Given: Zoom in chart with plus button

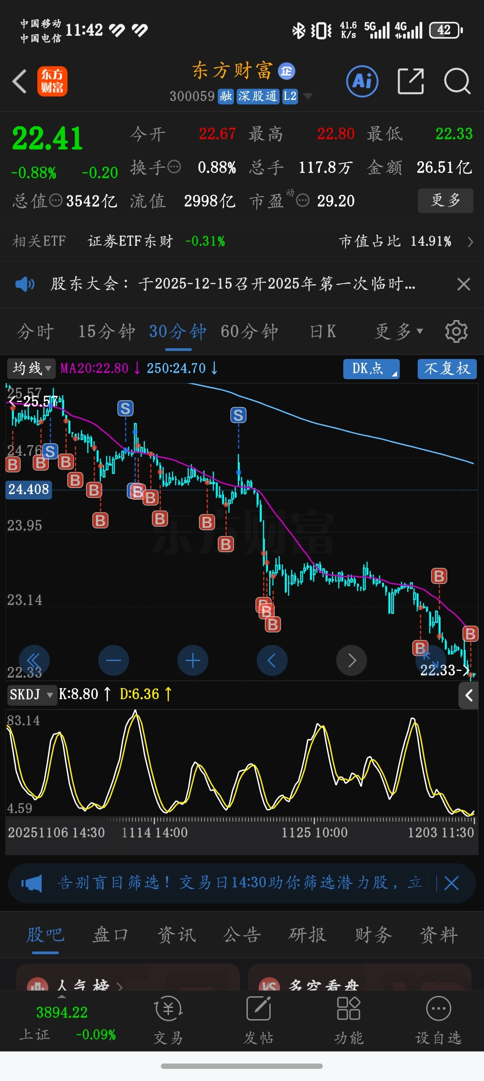Looking at the screenshot, I should [x=193, y=661].
